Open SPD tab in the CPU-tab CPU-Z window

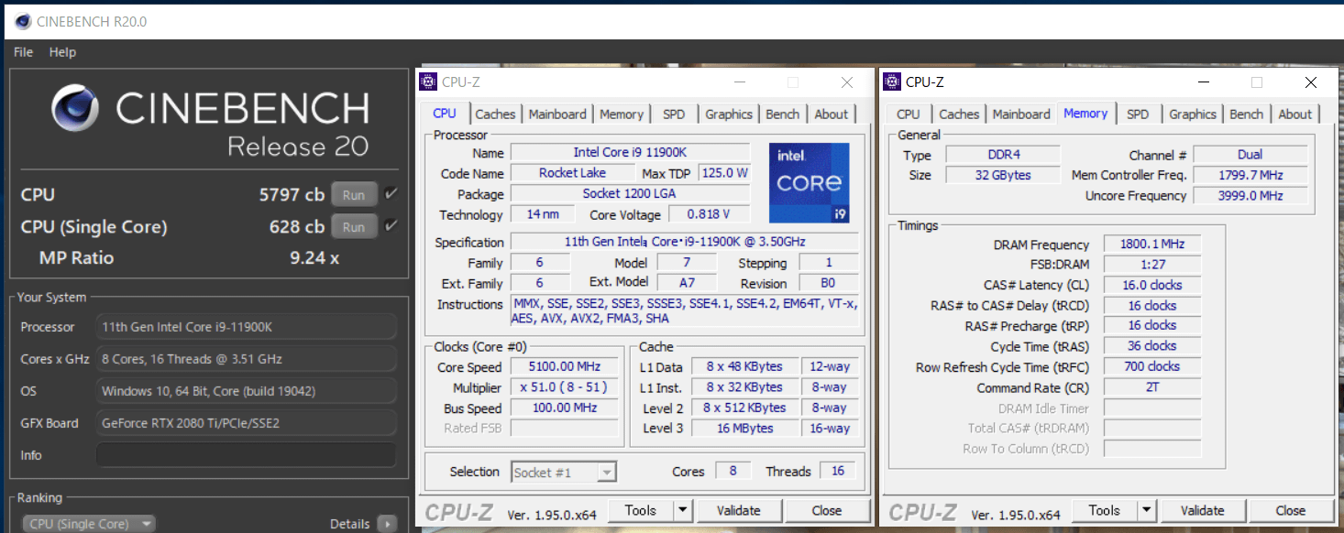[x=674, y=114]
